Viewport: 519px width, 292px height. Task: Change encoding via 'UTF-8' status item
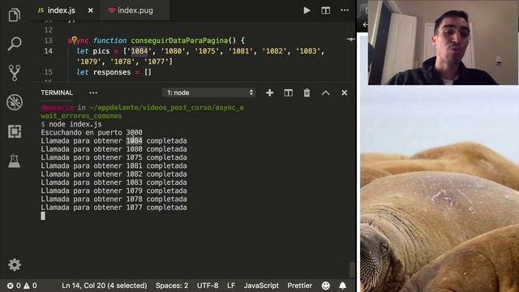(208, 286)
